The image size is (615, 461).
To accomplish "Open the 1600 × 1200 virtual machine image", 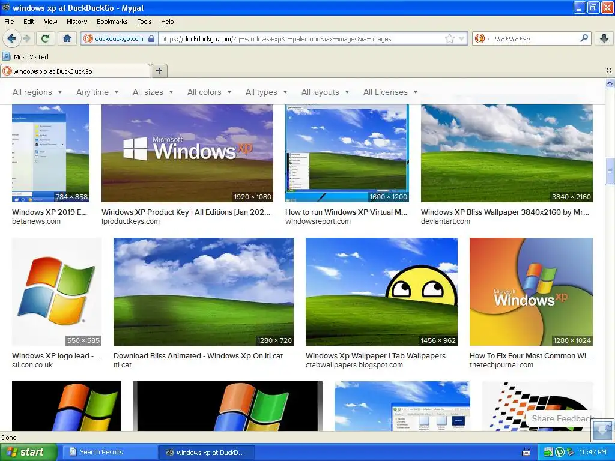I will (x=347, y=153).
